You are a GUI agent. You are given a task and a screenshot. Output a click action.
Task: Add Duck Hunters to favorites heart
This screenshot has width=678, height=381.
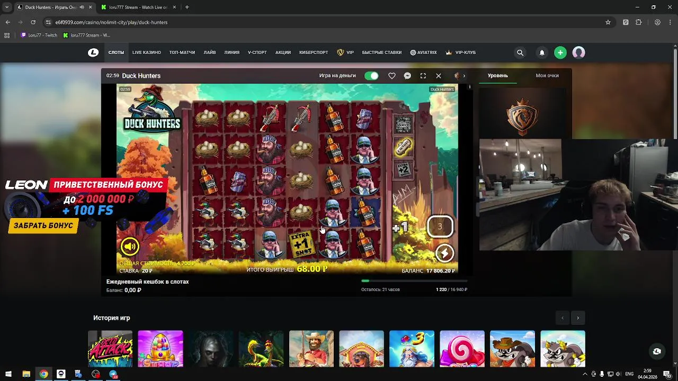392,76
